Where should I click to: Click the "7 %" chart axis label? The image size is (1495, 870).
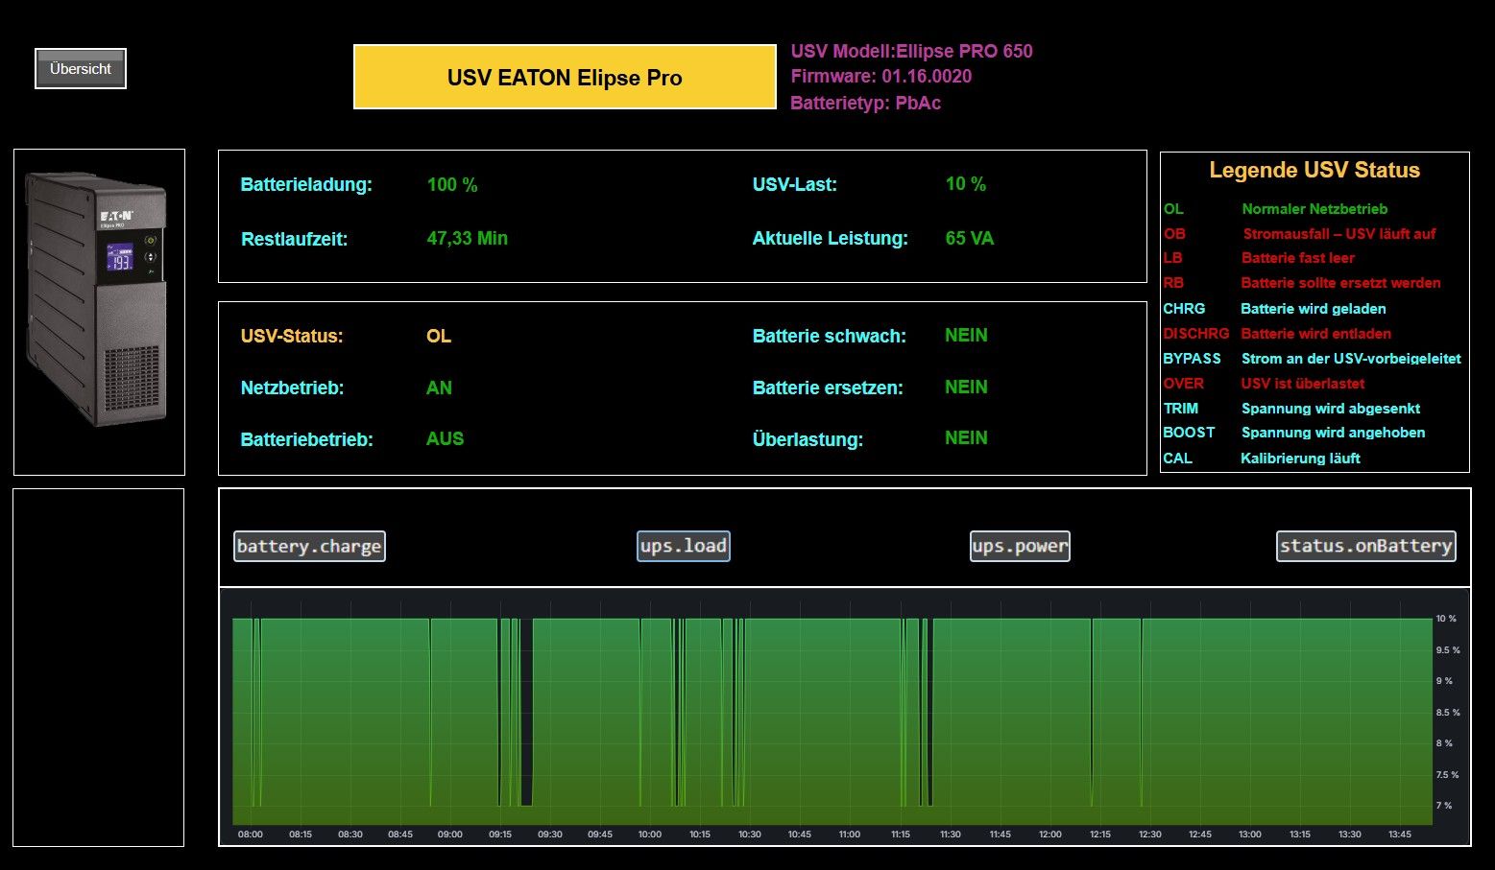click(1444, 806)
